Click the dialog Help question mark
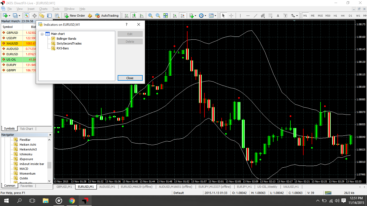This screenshot has height=206, width=367. pyautogui.click(x=127, y=24)
